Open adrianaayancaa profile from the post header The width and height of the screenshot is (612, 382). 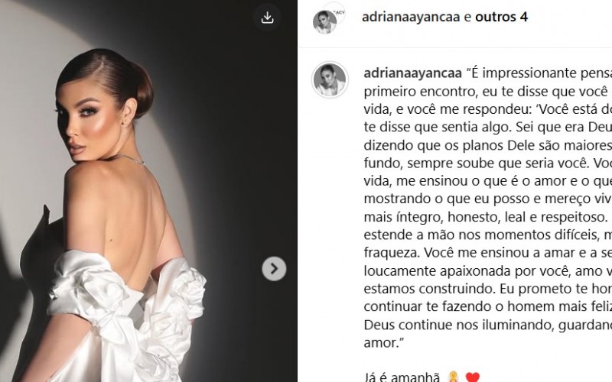(x=411, y=17)
